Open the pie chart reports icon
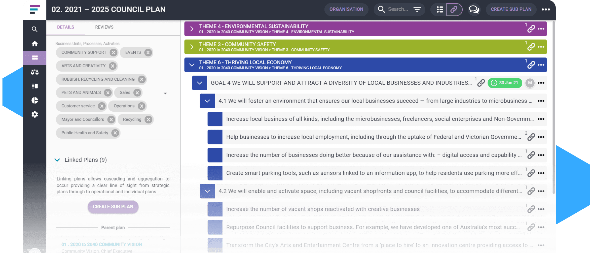 pyautogui.click(x=35, y=100)
